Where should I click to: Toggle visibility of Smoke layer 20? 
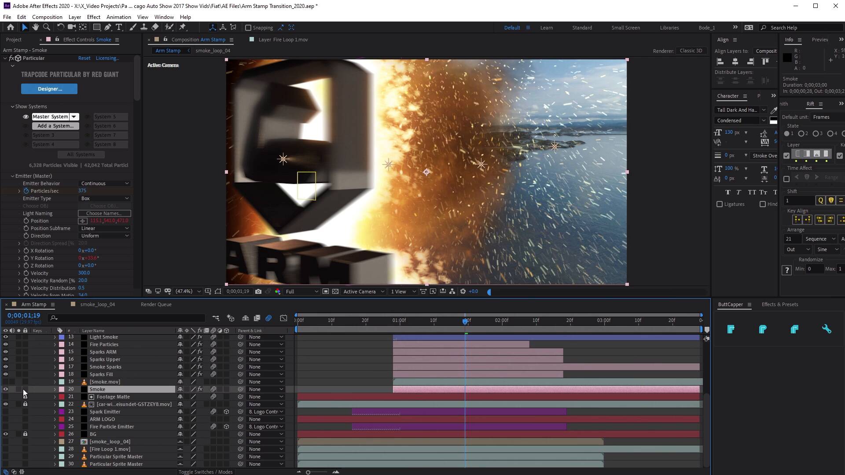[5, 389]
